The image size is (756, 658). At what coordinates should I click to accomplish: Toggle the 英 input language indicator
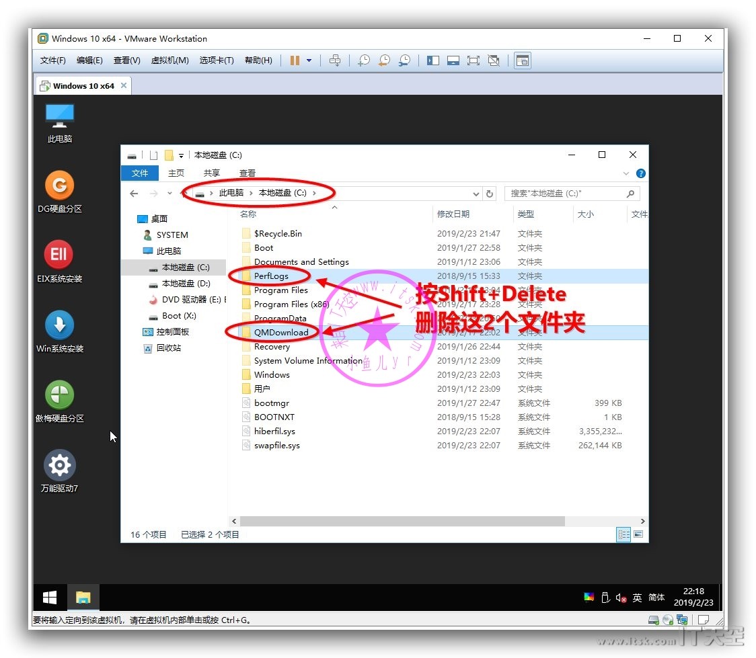click(x=637, y=598)
